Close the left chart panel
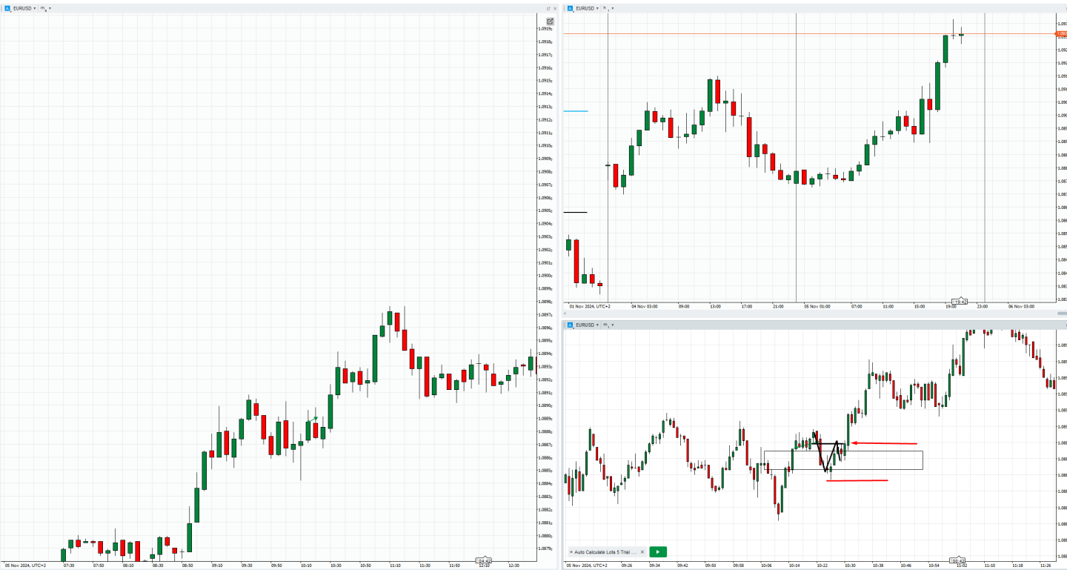1067x570 pixels. coord(556,8)
